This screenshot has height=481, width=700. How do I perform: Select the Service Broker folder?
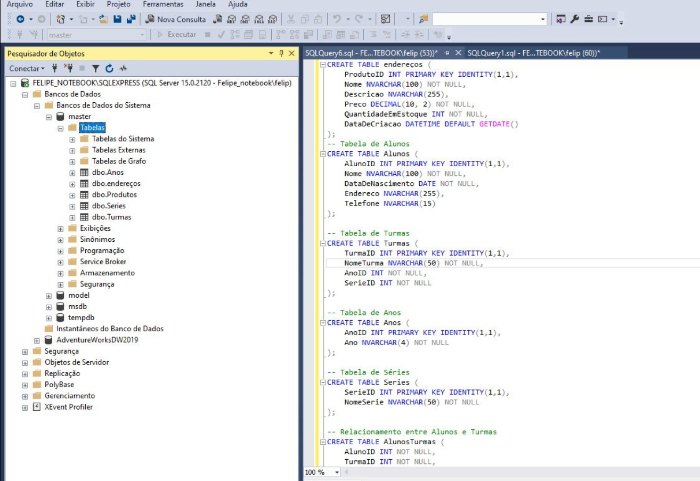(x=103, y=262)
